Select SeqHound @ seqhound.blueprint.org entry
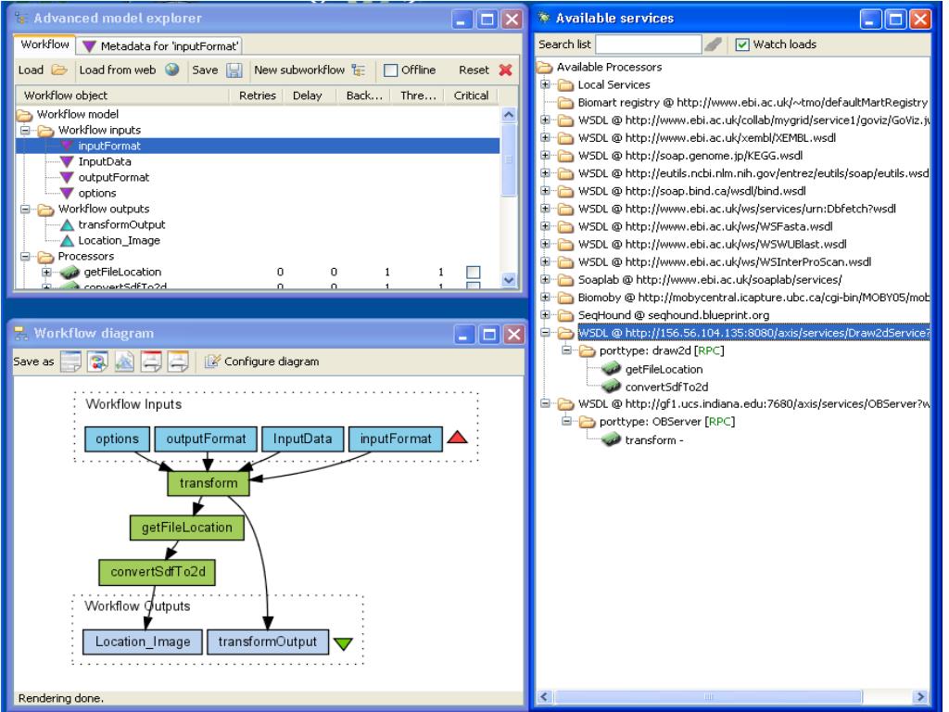The height and width of the screenshot is (712, 949). tap(674, 315)
